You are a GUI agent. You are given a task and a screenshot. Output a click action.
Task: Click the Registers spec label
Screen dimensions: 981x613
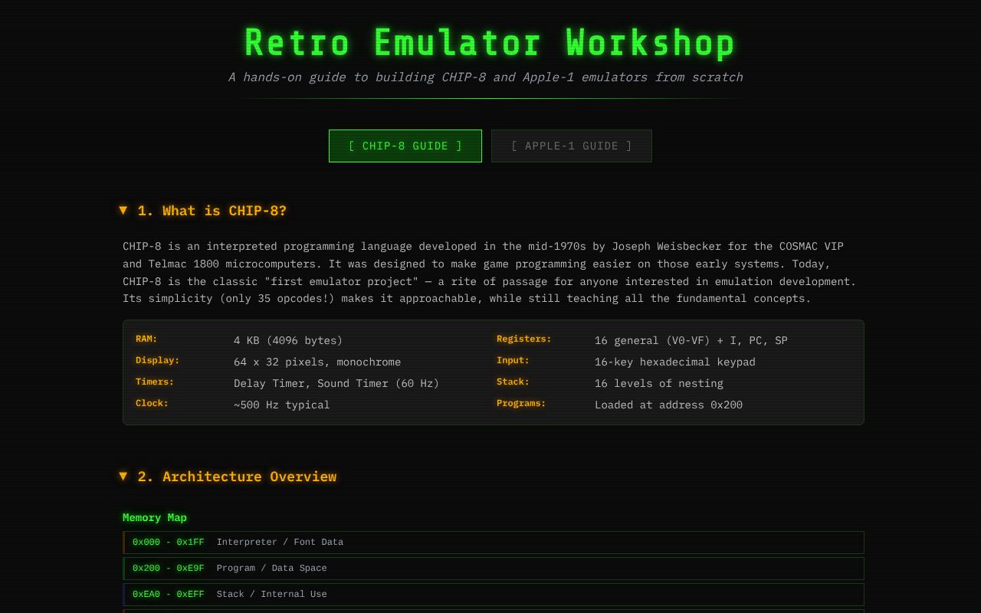pyautogui.click(x=524, y=338)
